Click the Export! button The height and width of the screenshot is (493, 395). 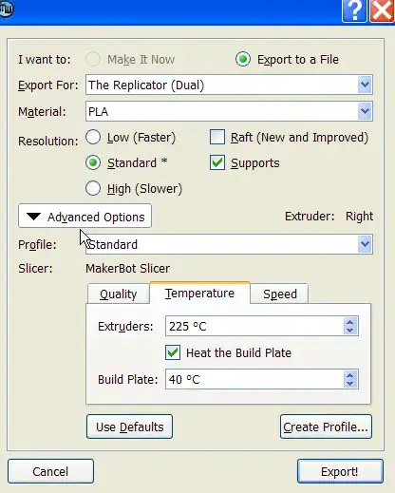tap(340, 471)
